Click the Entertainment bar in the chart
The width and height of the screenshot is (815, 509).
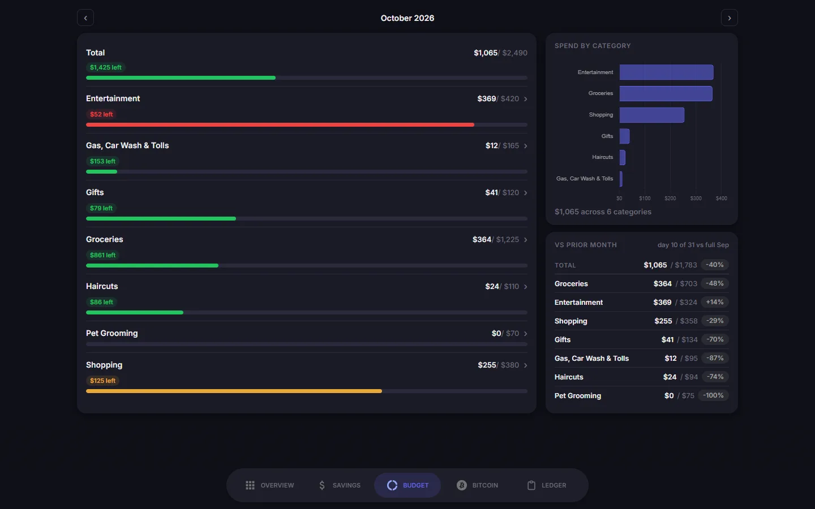click(x=667, y=72)
